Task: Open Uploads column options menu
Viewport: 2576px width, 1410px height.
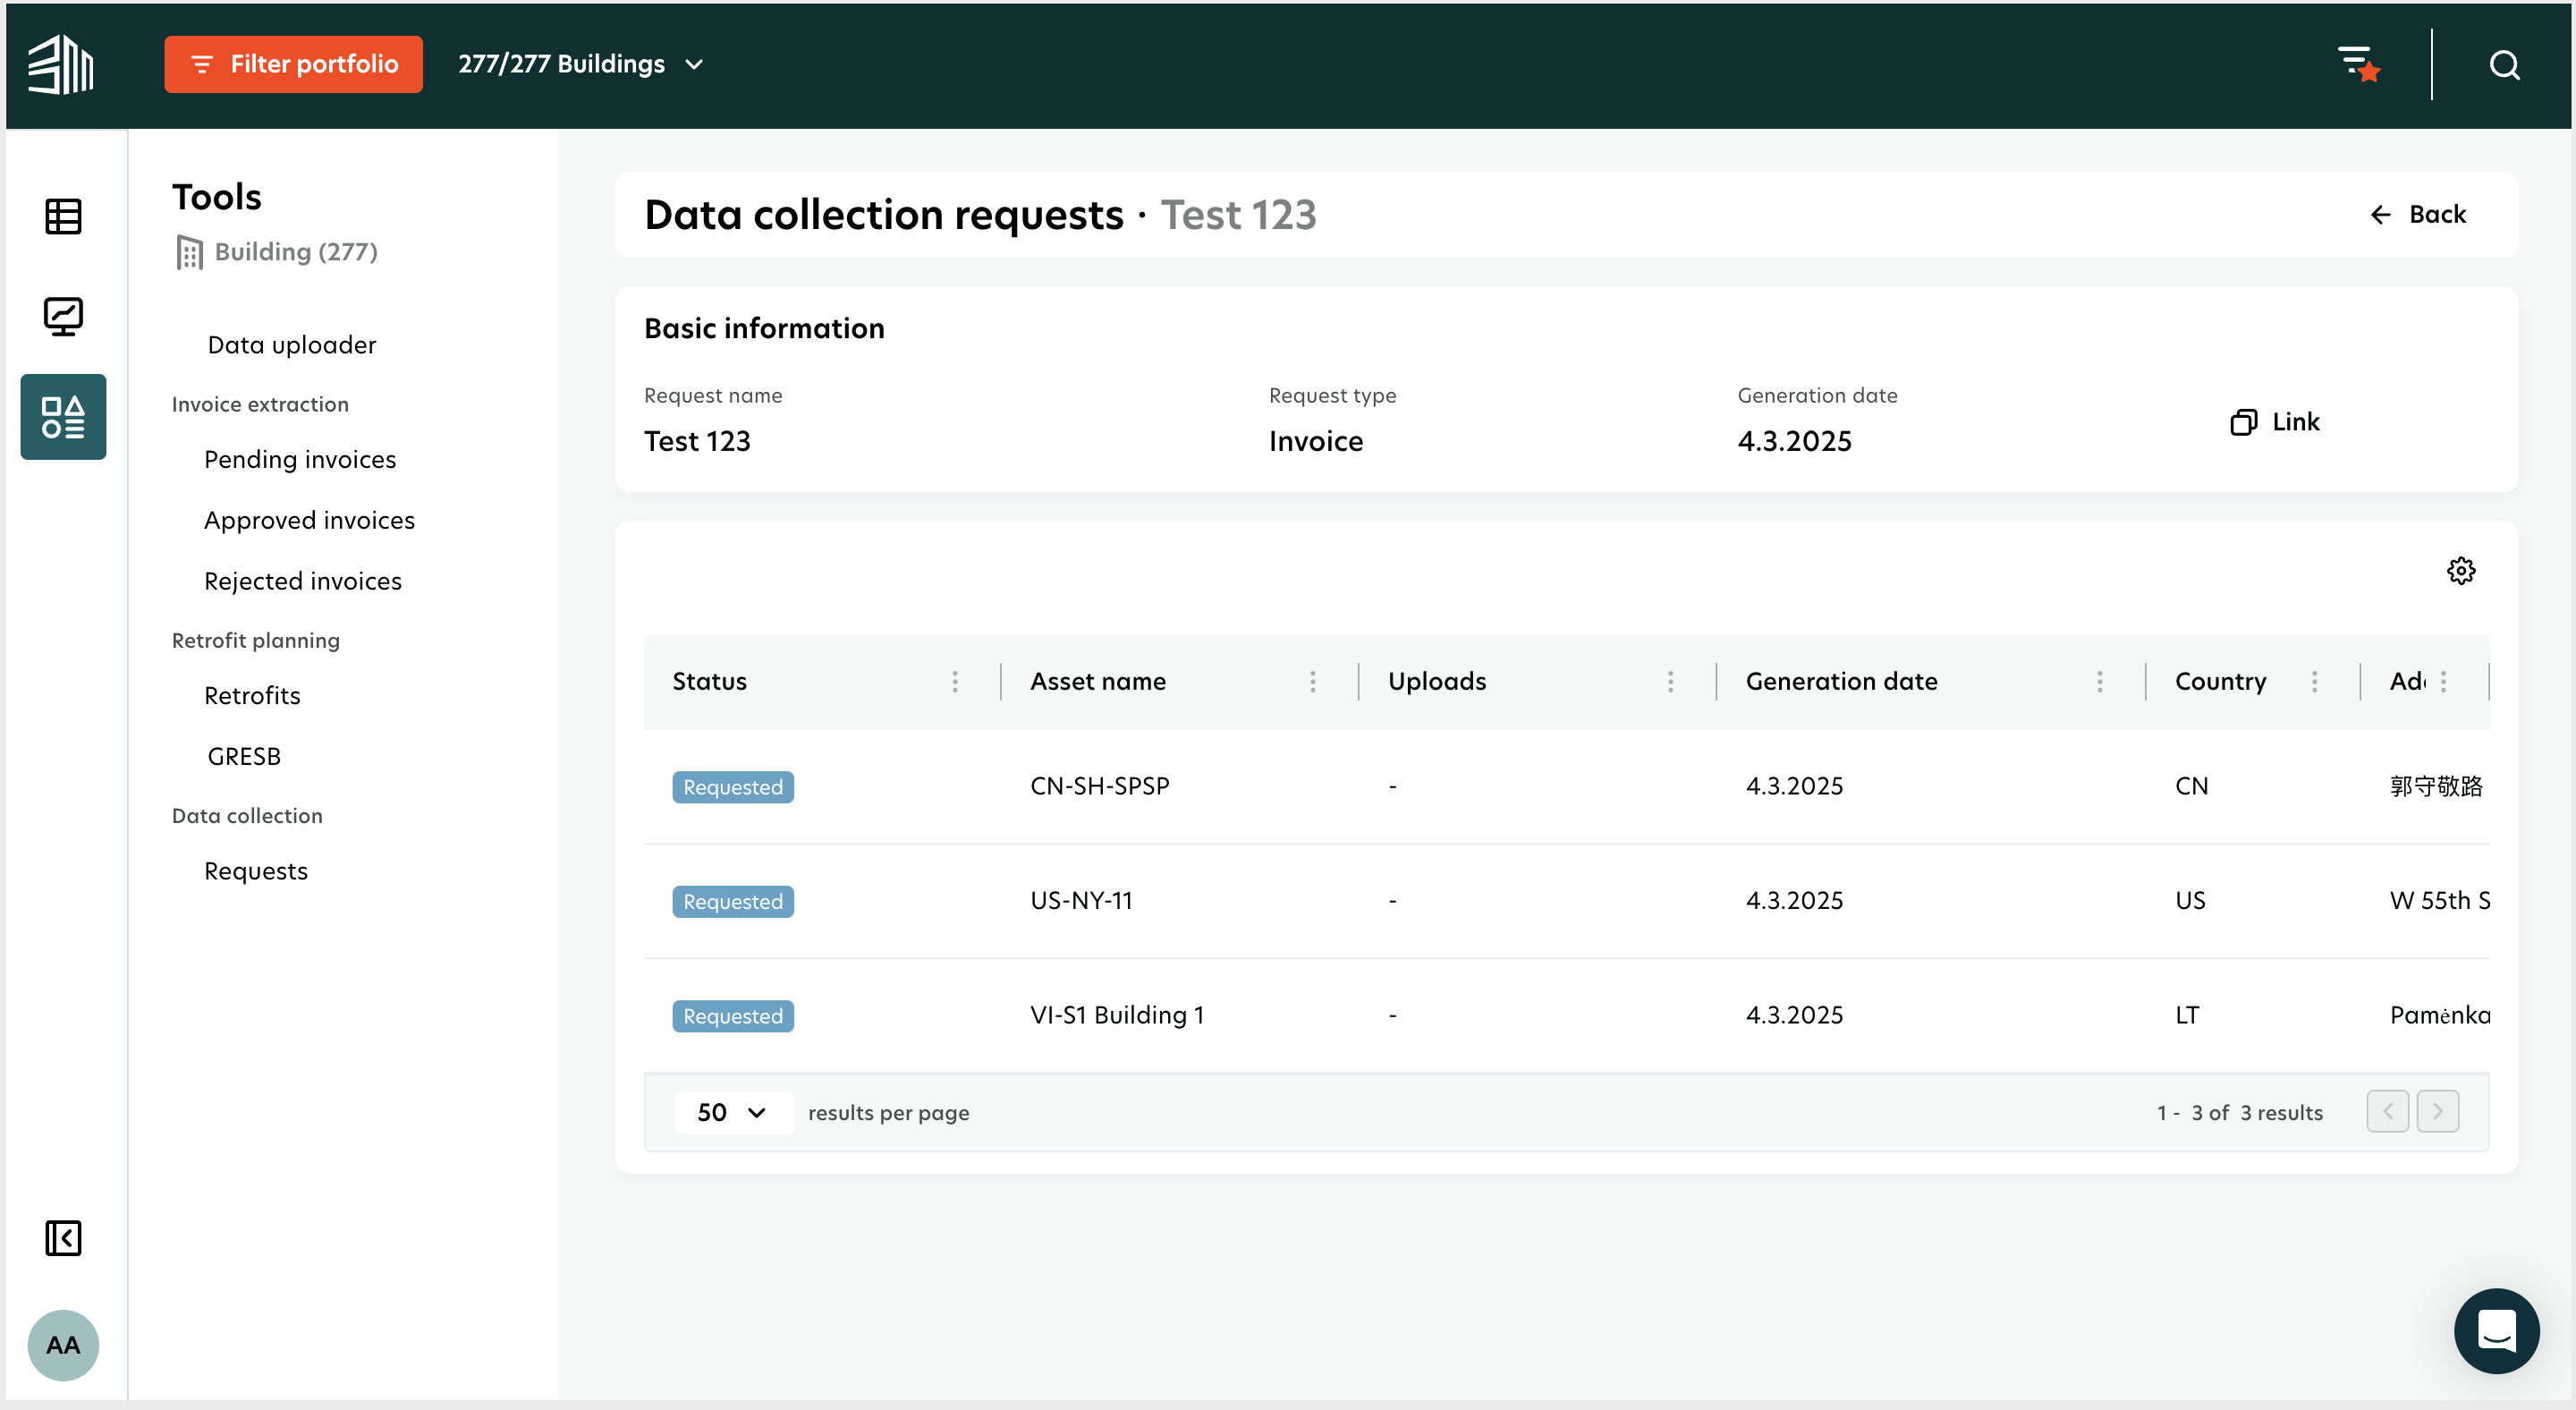Action: [1670, 682]
